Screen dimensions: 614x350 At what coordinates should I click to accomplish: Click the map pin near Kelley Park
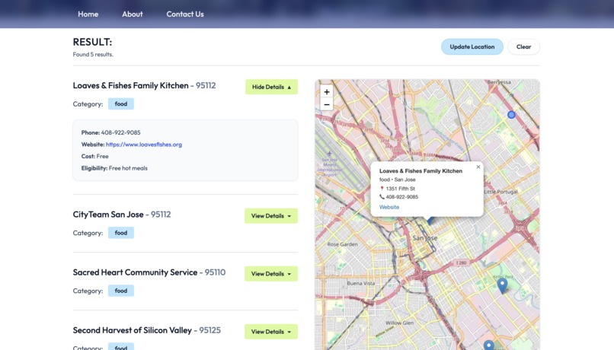pos(503,285)
